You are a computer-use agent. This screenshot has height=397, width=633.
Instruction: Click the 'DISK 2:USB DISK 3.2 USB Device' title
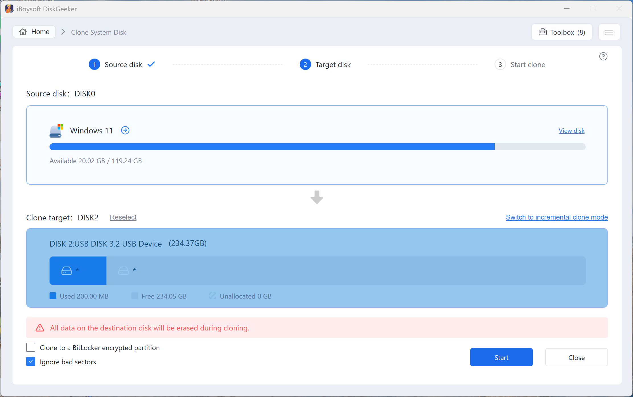pos(106,244)
